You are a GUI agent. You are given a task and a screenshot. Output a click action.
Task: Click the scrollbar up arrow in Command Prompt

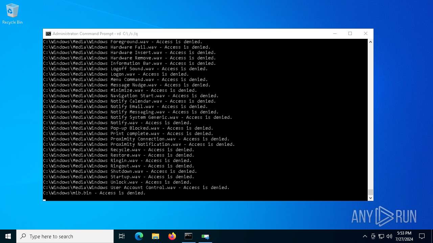[370, 42]
